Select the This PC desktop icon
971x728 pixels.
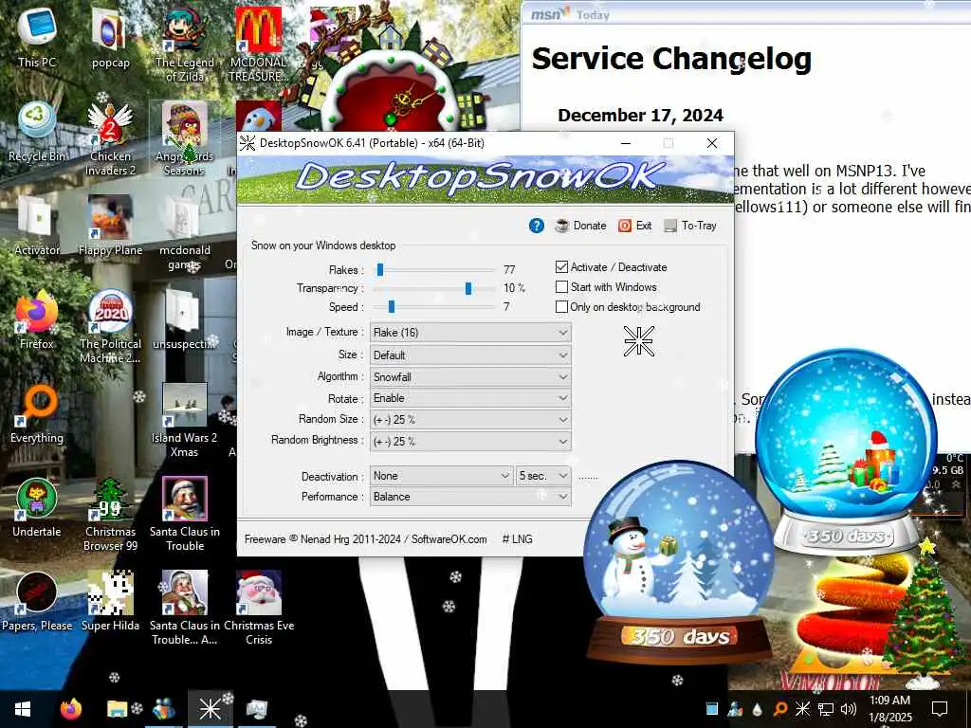[x=37, y=38]
